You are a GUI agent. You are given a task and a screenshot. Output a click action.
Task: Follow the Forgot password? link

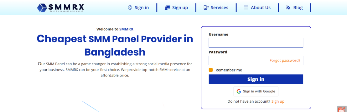coord(285,60)
